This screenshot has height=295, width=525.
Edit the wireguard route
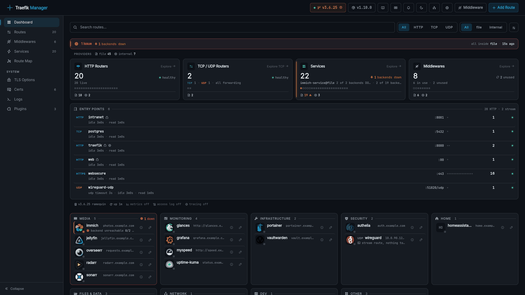pos(421,240)
